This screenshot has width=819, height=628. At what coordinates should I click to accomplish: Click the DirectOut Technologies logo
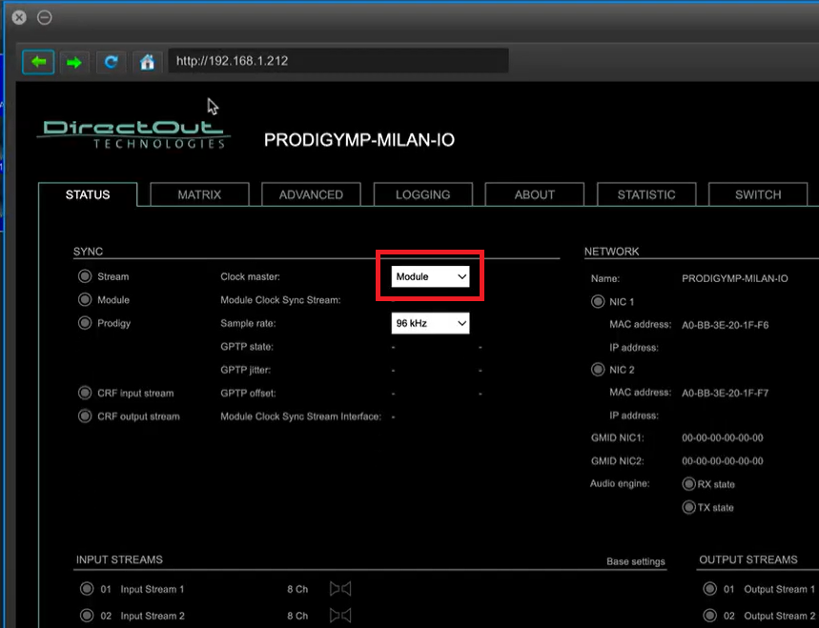[x=133, y=134]
